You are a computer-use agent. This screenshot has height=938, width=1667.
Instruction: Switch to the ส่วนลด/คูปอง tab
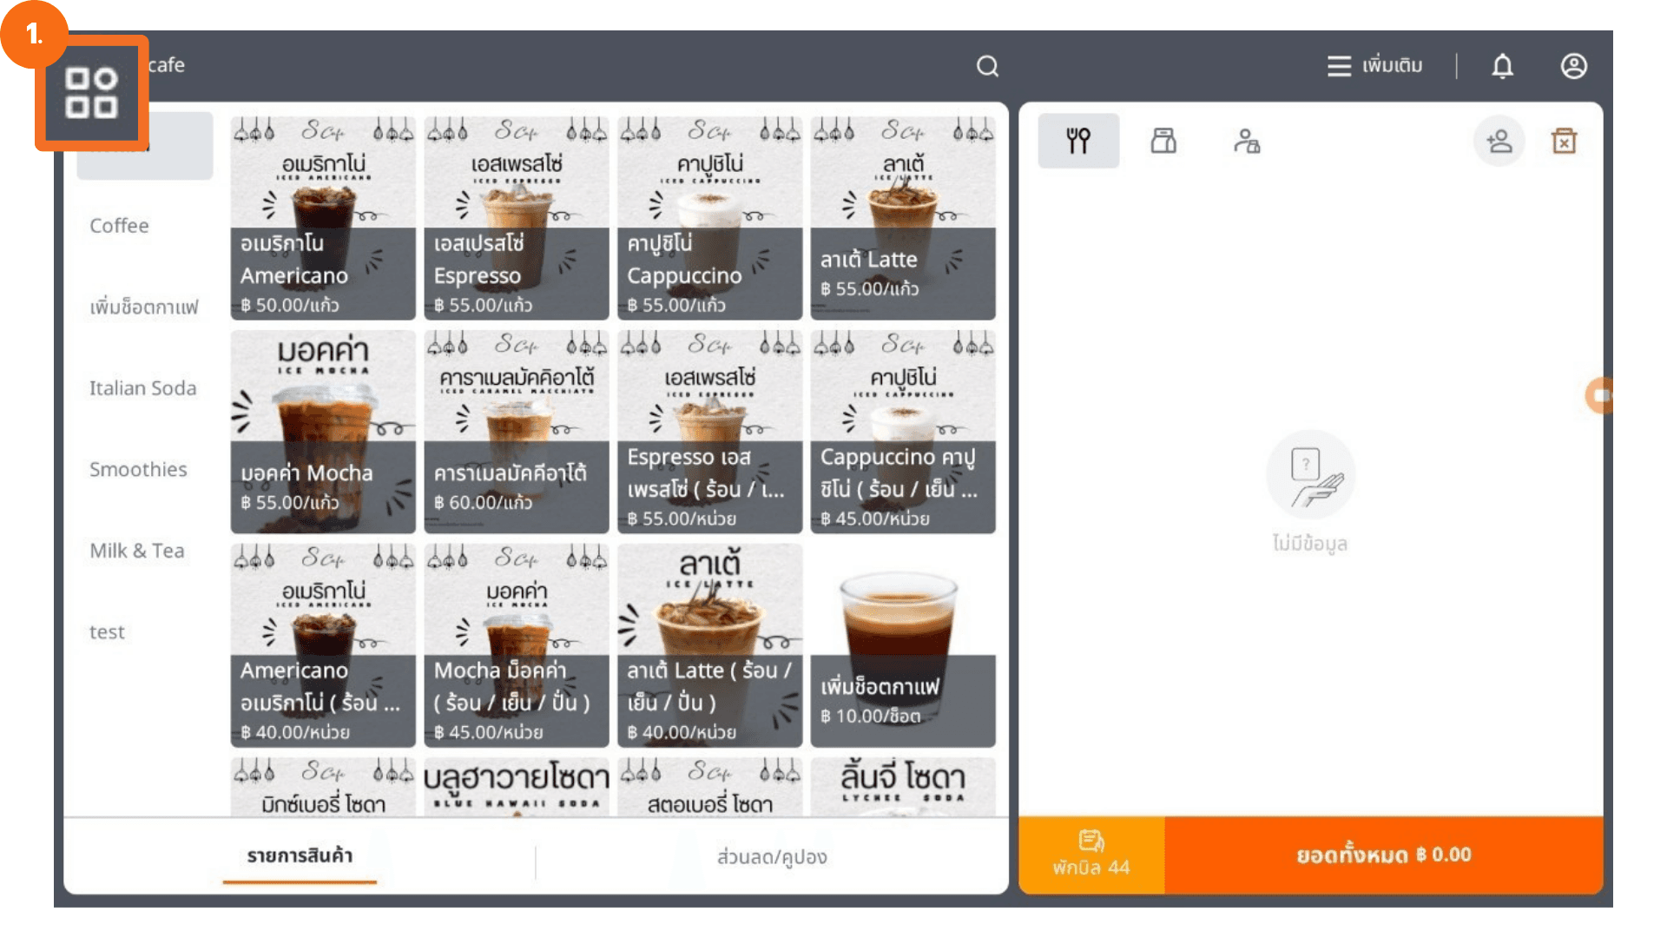(771, 857)
